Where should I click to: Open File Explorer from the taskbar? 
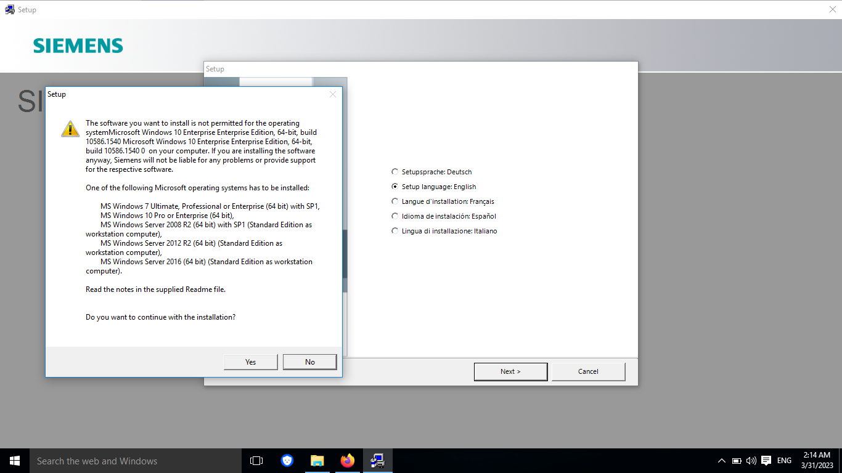[317, 461]
